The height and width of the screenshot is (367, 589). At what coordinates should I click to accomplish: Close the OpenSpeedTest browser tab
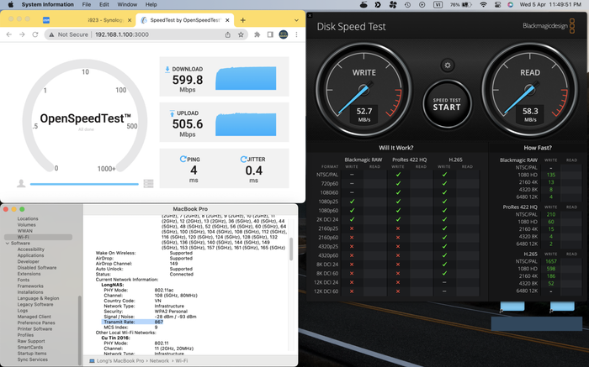(227, 20)
